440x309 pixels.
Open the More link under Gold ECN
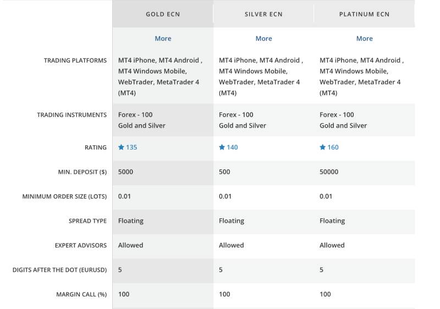click(x=163, y=38)
